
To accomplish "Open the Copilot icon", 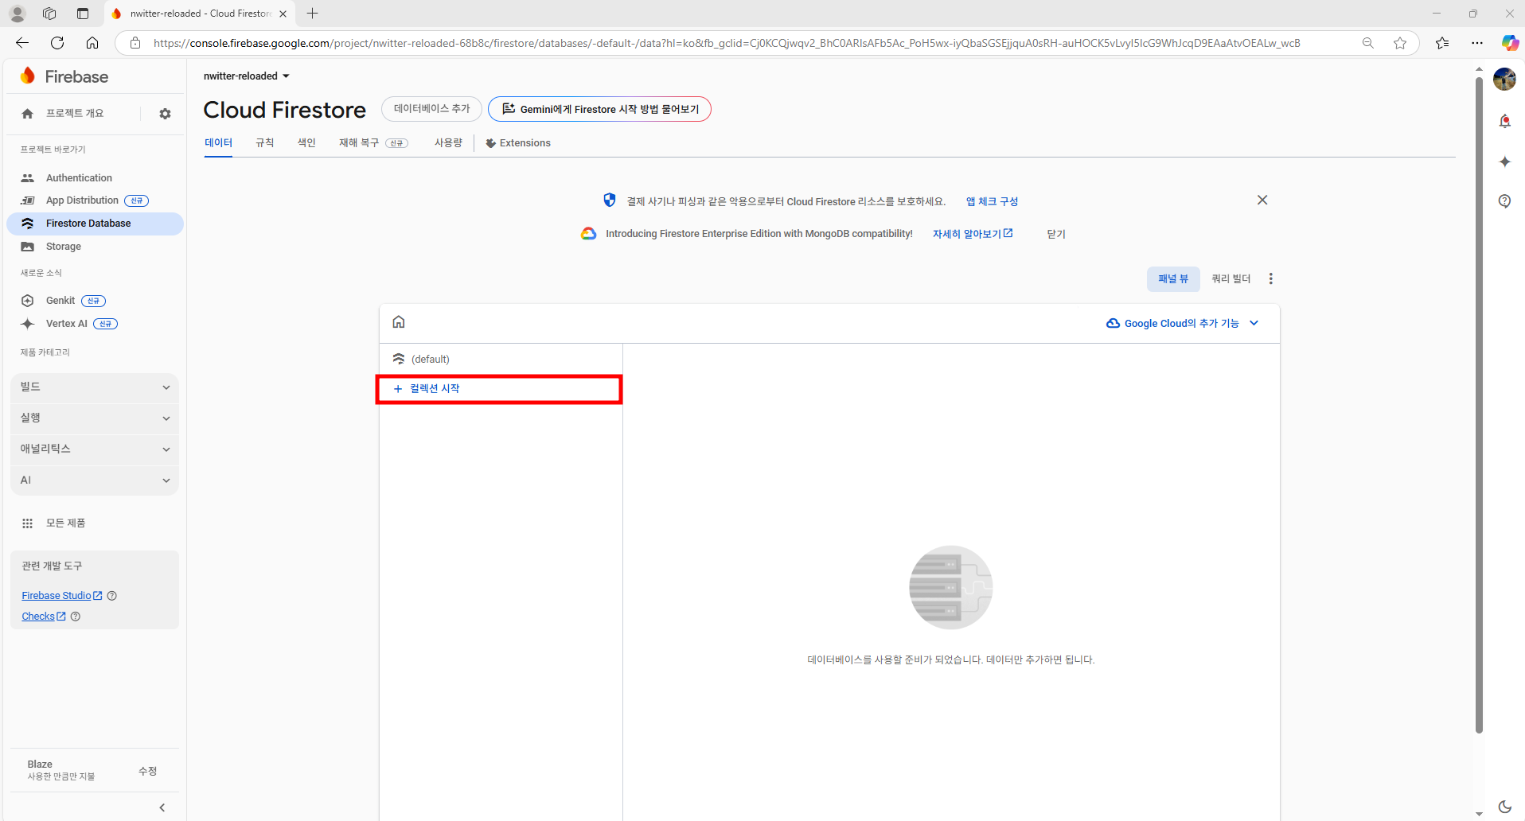I will click(1510, 43).
